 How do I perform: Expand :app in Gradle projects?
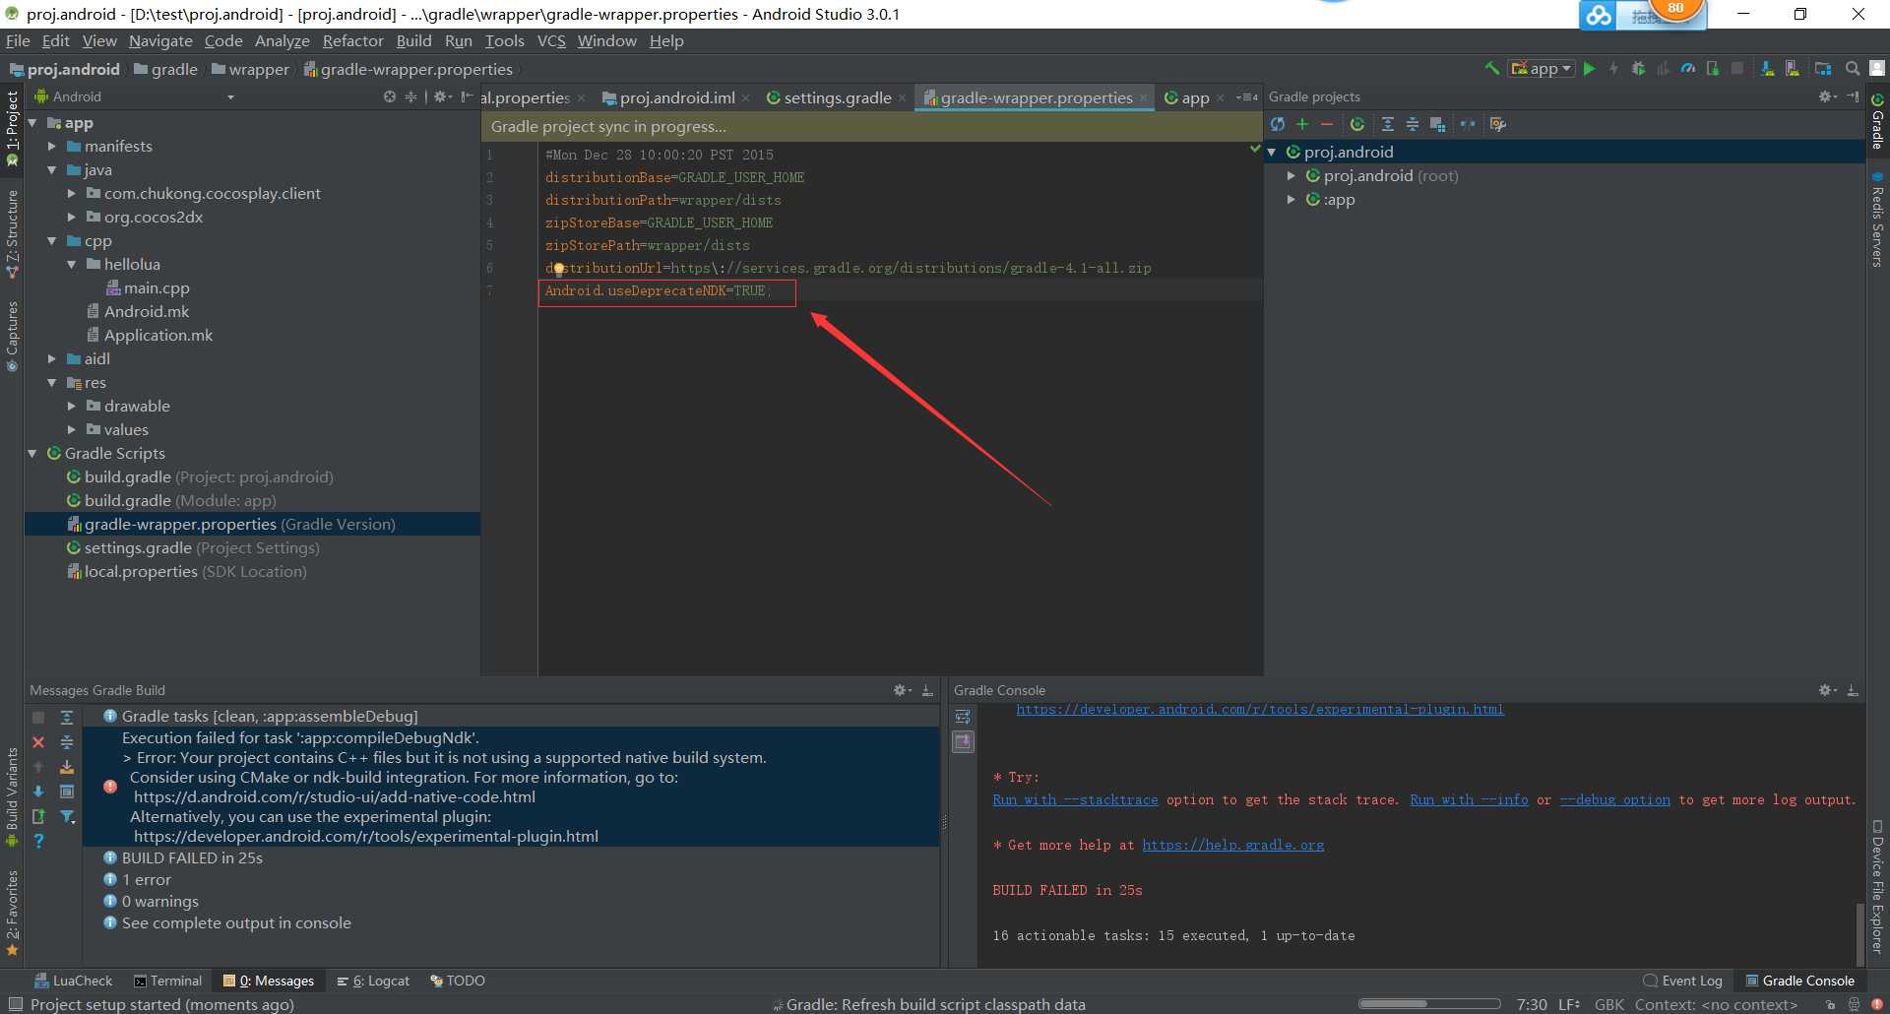[1291, 200]
